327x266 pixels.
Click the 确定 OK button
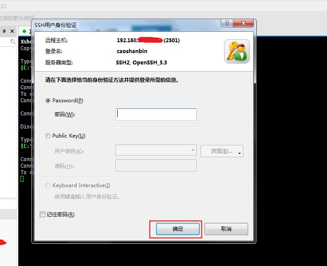coord(178,229)
